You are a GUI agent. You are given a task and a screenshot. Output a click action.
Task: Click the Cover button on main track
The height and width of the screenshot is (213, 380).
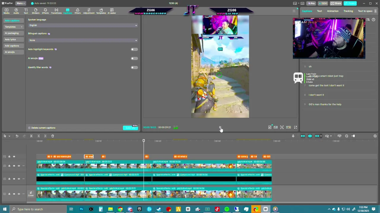(x=31, y=194)
